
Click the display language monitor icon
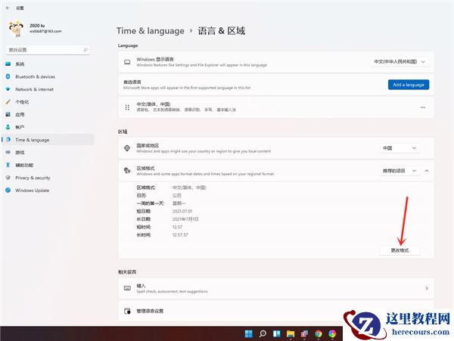pyautogui.click(x=127, y=62)
